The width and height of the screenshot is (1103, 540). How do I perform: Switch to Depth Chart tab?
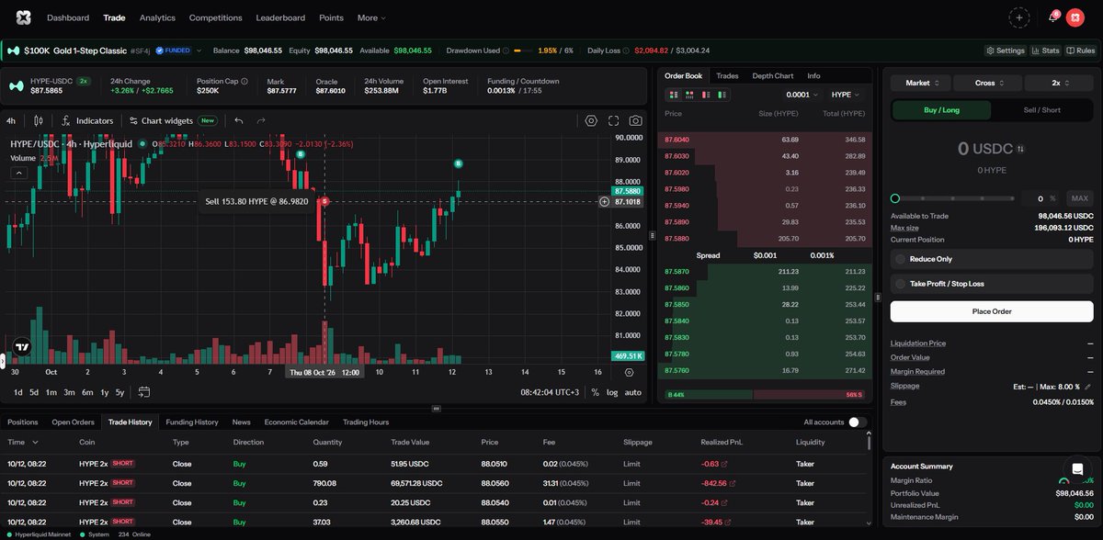pos(772,76)
